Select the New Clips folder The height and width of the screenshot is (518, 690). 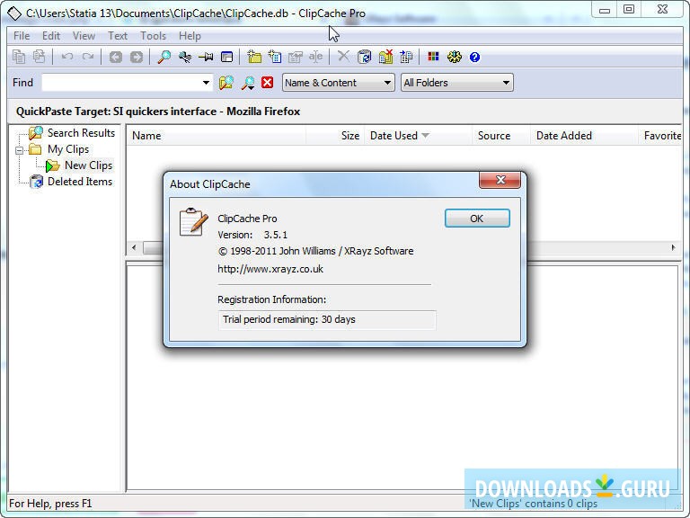click(x=88, y=165)
